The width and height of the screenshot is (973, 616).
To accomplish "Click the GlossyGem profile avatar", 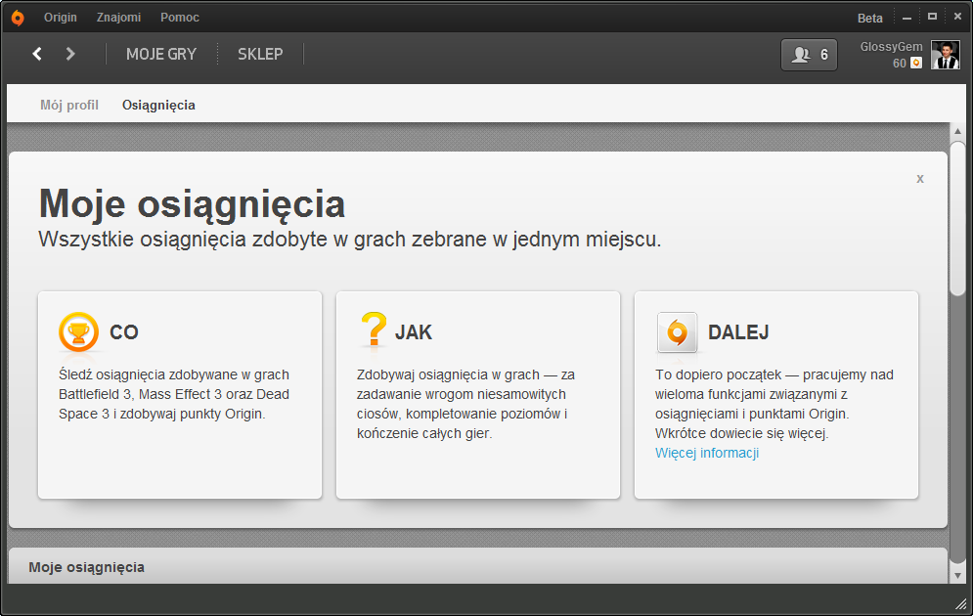I will coord(945,55).
